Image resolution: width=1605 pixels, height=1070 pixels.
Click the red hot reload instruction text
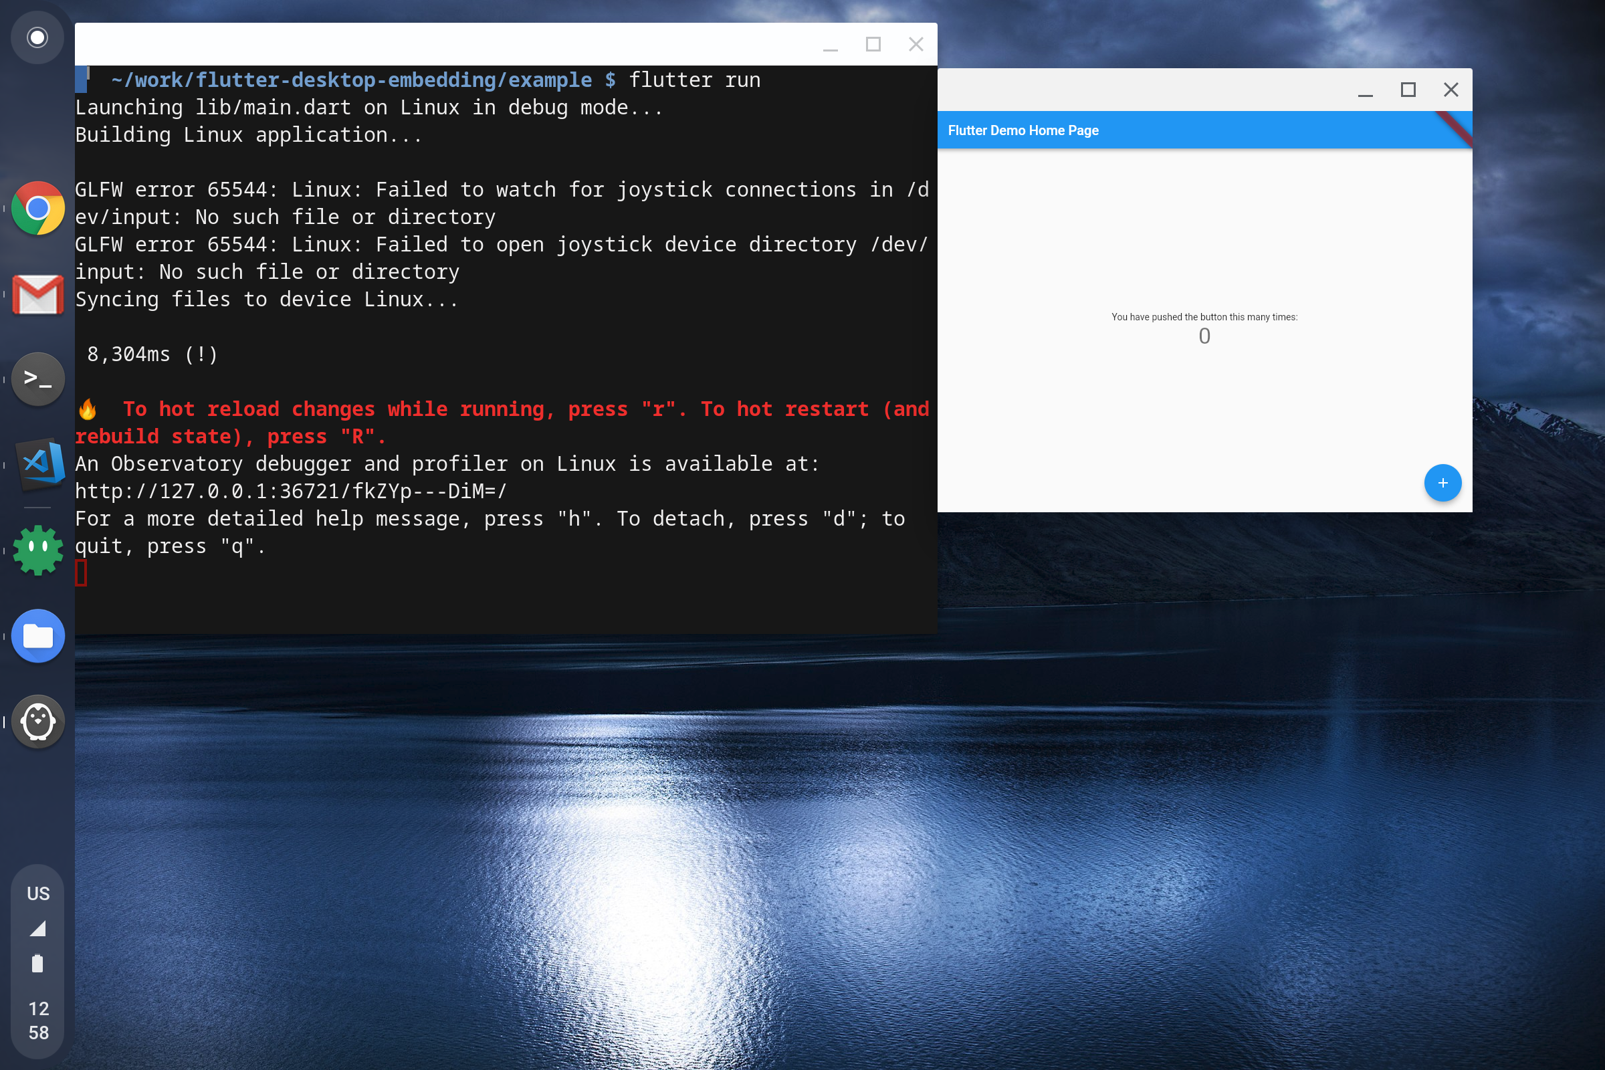click(502, 423)
